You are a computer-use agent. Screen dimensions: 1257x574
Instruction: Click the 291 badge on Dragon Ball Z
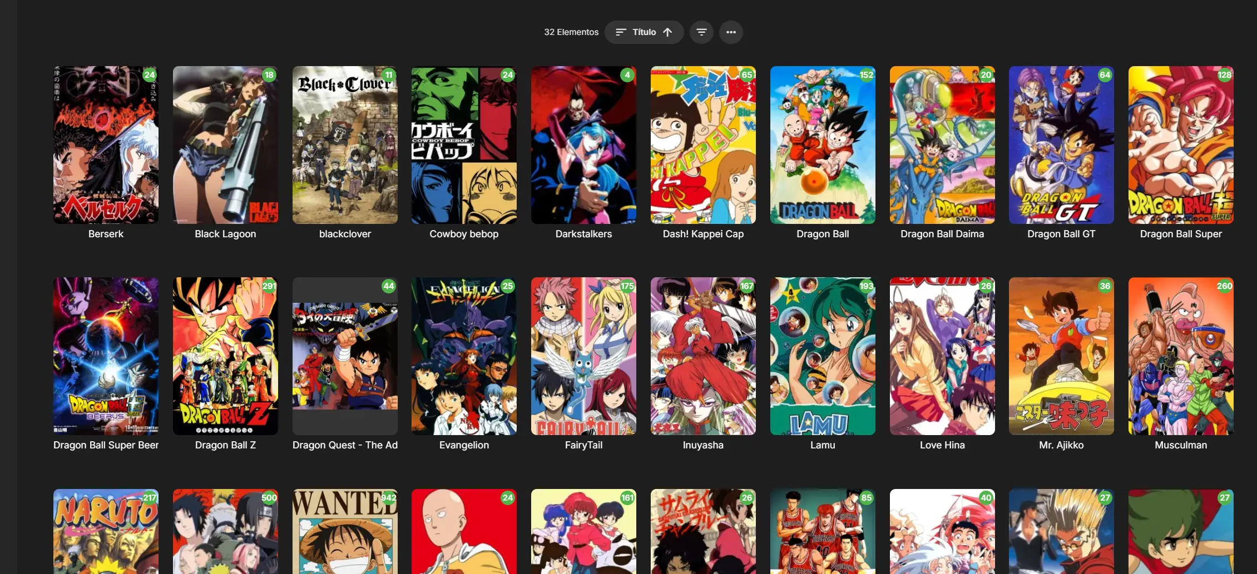[x=269, y=286]
